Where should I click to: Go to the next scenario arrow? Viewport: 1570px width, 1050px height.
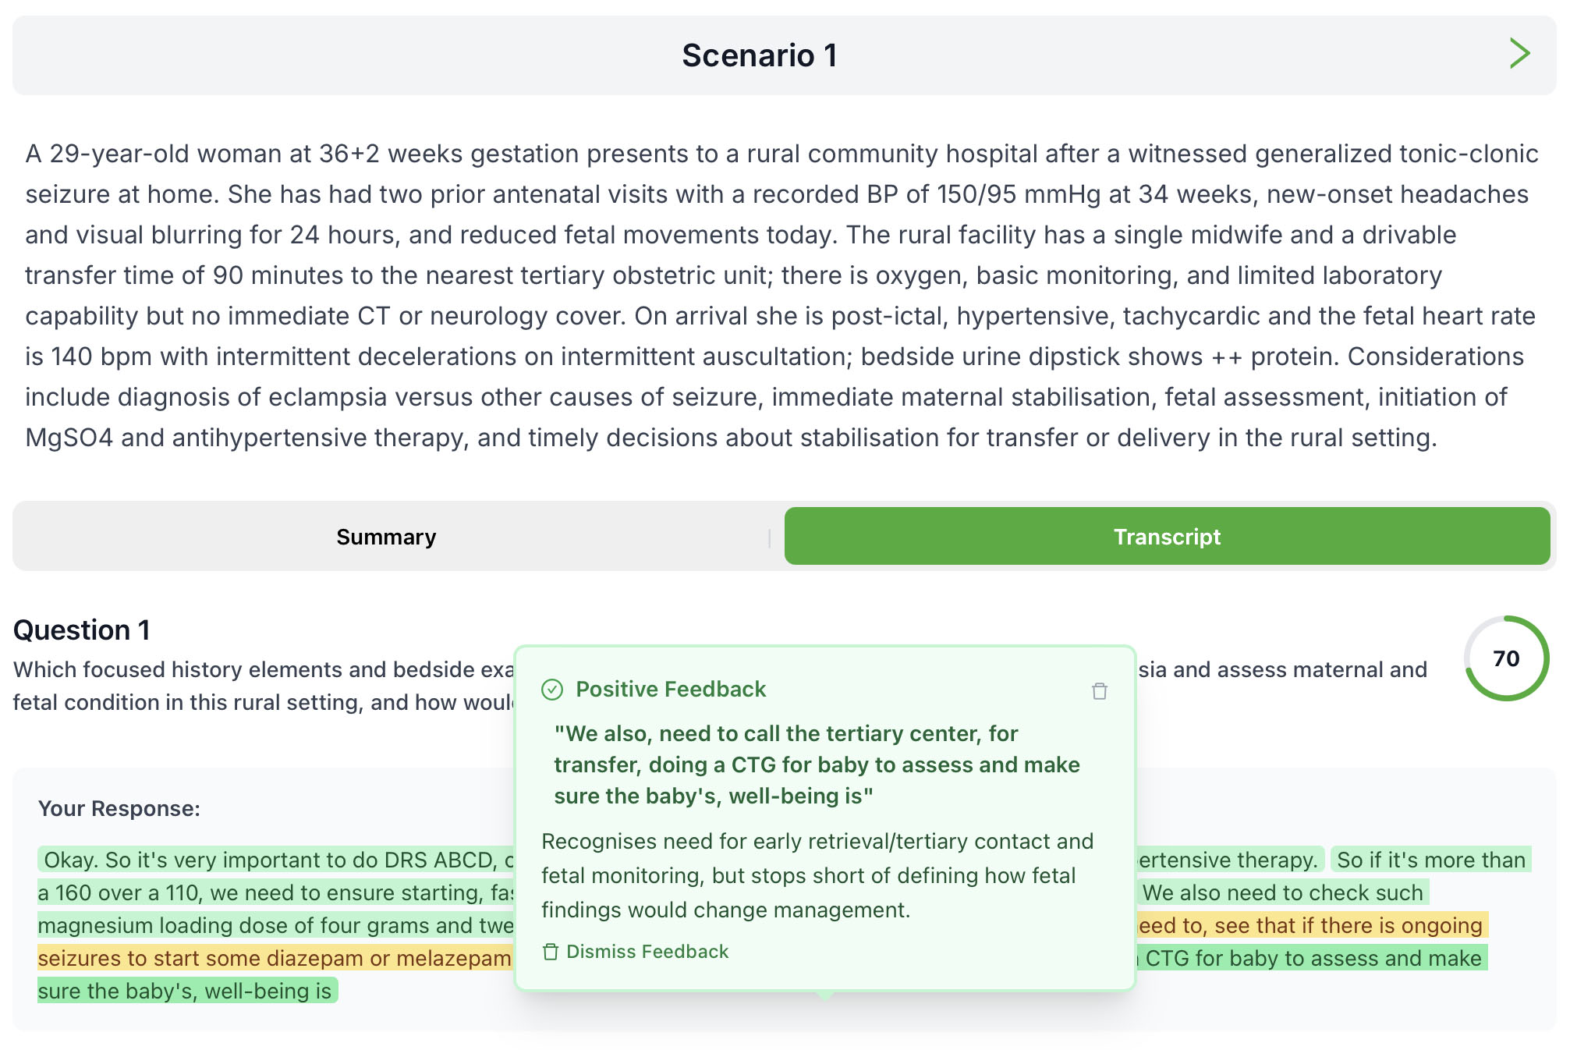pyautogui.click(x=1519, y=54)
